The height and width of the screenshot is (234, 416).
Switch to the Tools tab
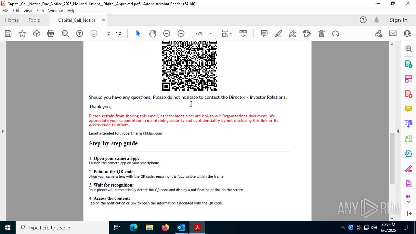(x=34, y=20)
